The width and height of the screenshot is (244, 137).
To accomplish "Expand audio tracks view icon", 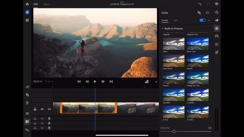I will click(27, 114).
